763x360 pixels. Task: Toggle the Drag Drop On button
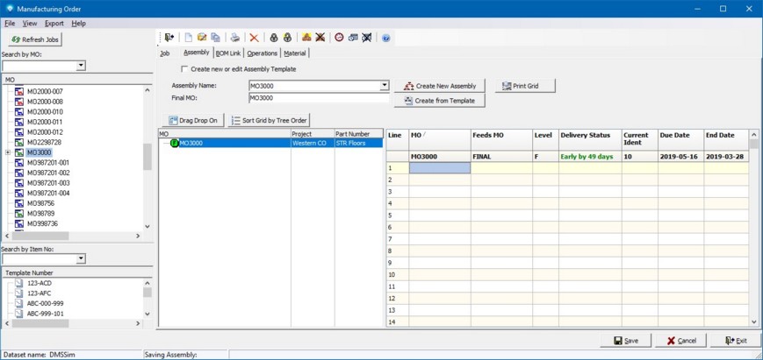click(x=193, y=120)
